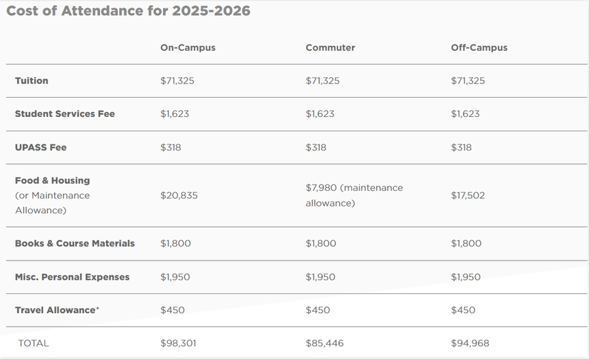
Task: Click the Tuition row label
Action: (32, 81)
